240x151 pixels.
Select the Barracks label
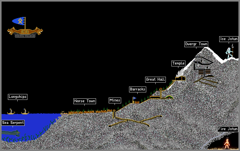[x=137, y=89]
